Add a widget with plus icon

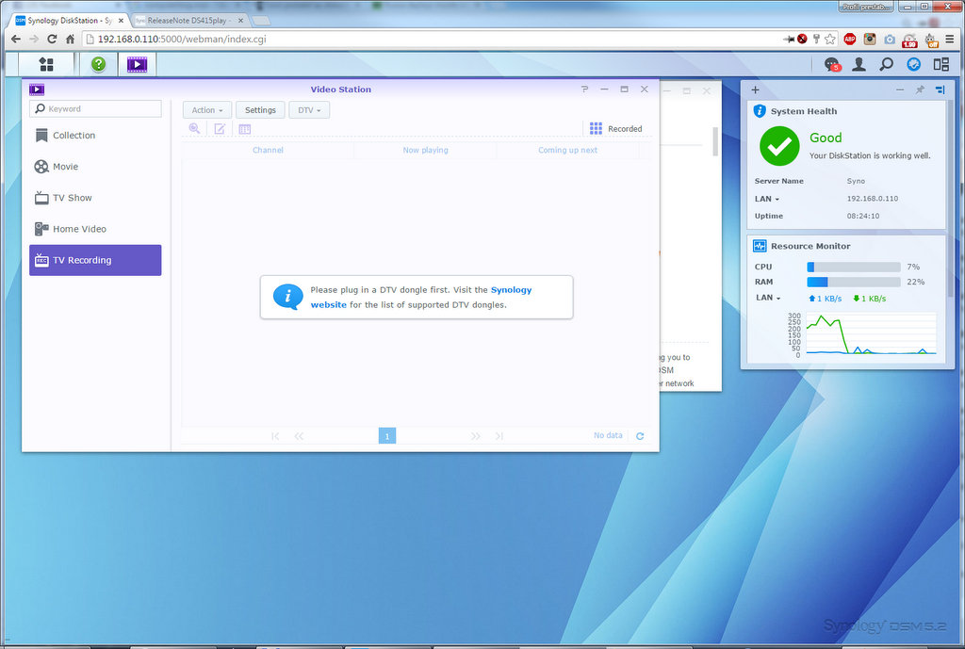pos(755,89)
